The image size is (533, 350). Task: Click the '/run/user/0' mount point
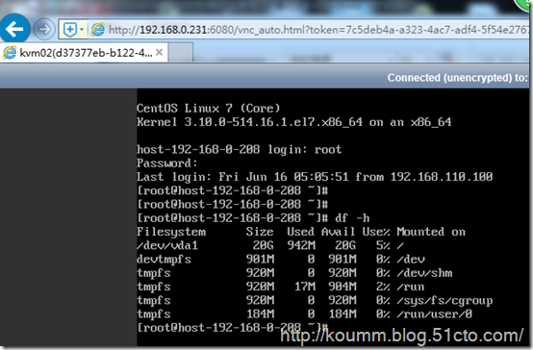435,314
